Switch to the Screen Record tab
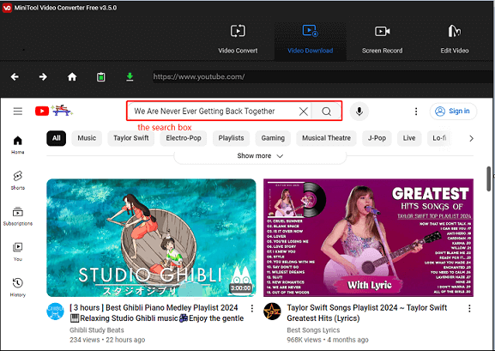This screenshot has height=351, width=495. coord(382,39)
